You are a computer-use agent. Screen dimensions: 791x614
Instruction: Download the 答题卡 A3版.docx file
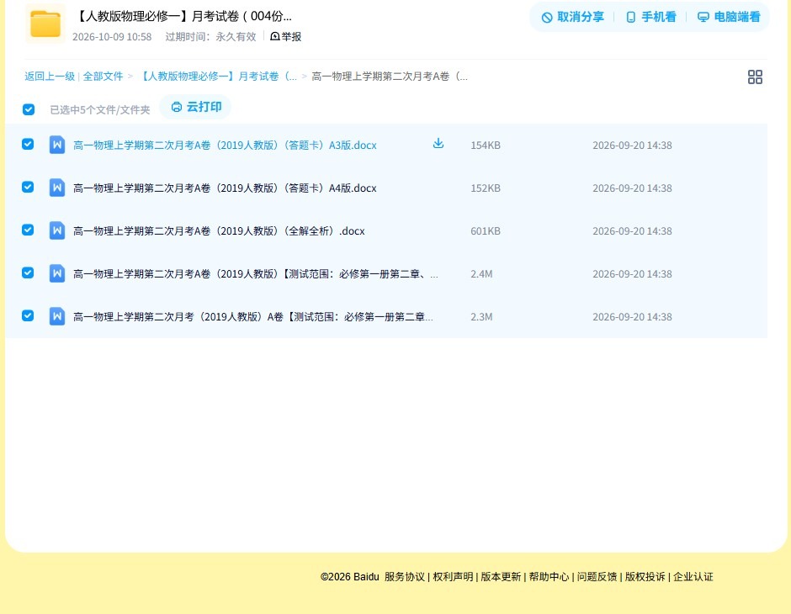[x=438, y=144]
